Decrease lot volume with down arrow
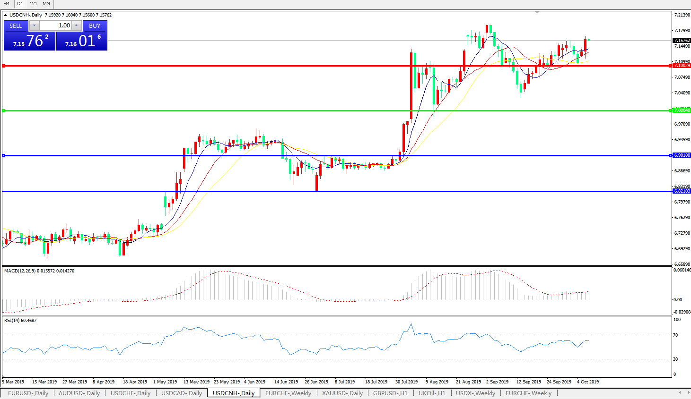This screenshot has height=399, width=691. (x=35, y=25)
